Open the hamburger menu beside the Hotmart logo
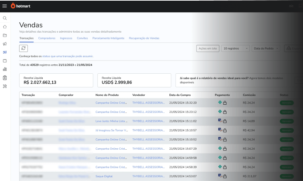 tap(4, 6)
